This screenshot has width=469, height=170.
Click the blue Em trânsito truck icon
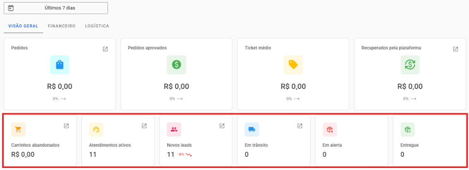click(x=251, y=129)
